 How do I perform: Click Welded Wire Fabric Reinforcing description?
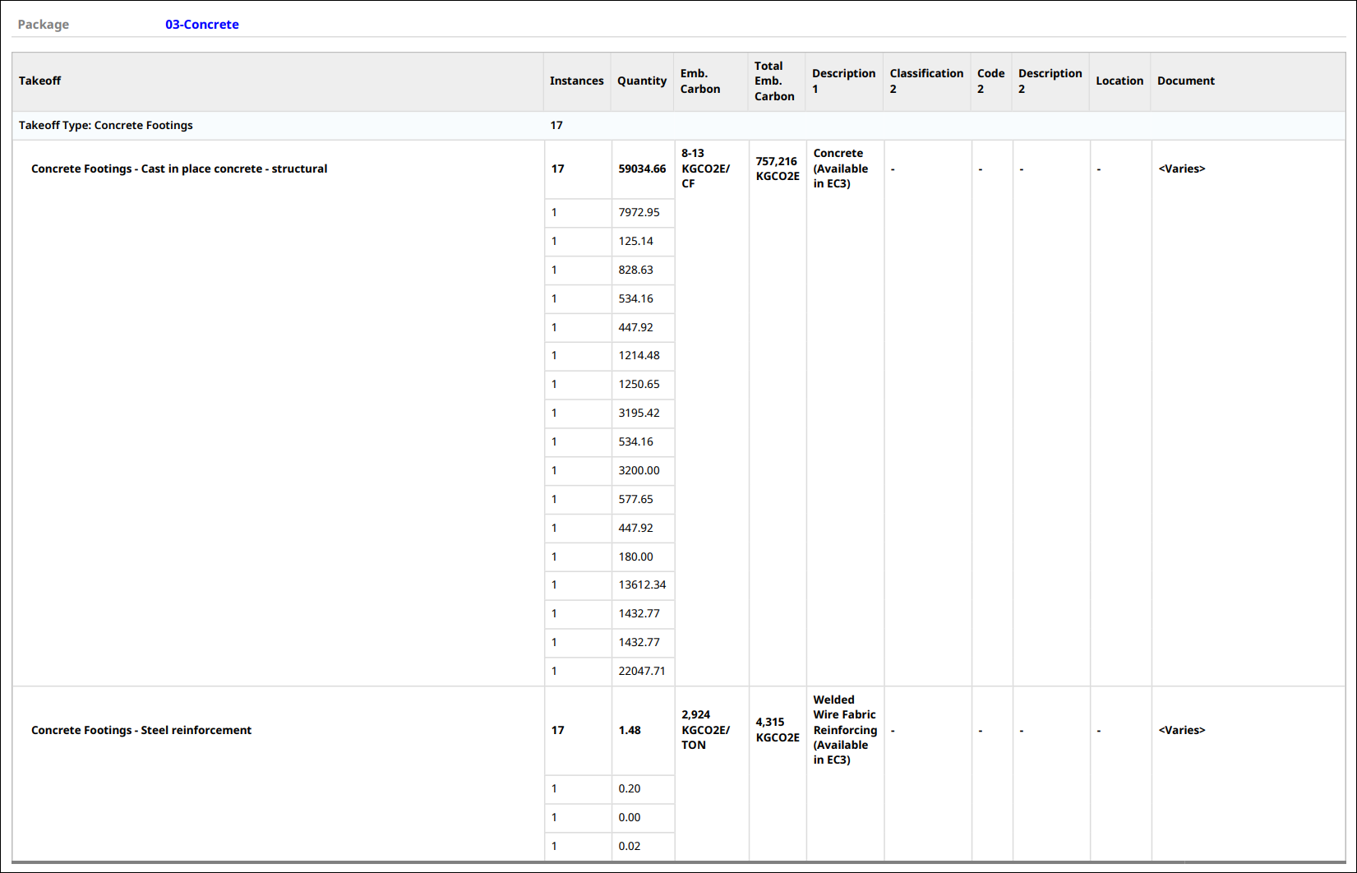tap(845, 730)
